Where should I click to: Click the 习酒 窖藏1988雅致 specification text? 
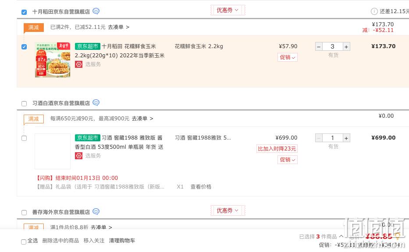(203, 138)
